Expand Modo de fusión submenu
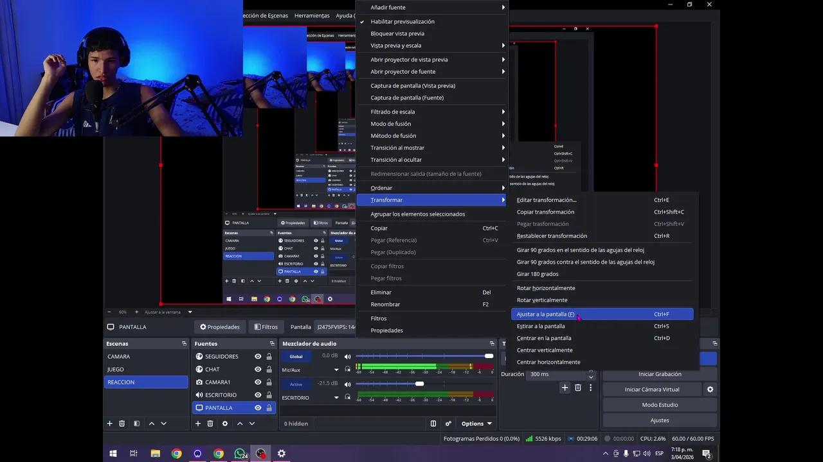Screen dimensions: 823x462 coord(432,124)
